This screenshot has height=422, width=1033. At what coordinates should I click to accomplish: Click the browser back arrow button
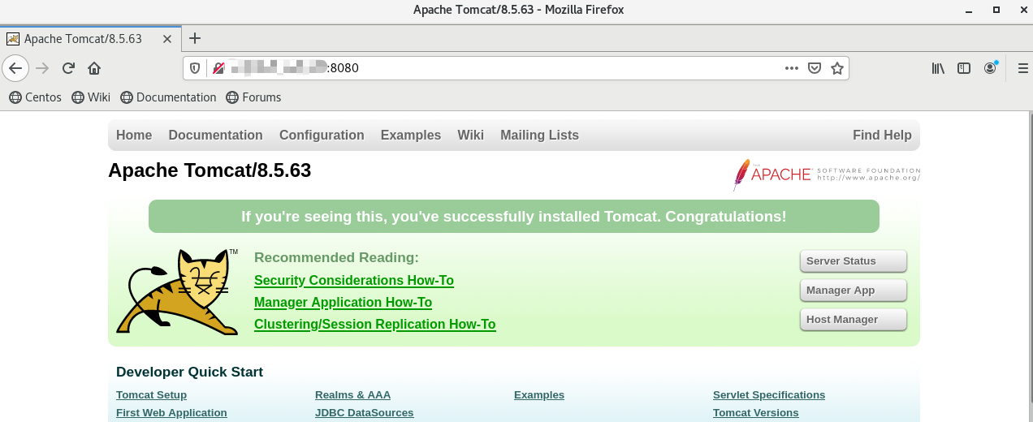point(15,68)
